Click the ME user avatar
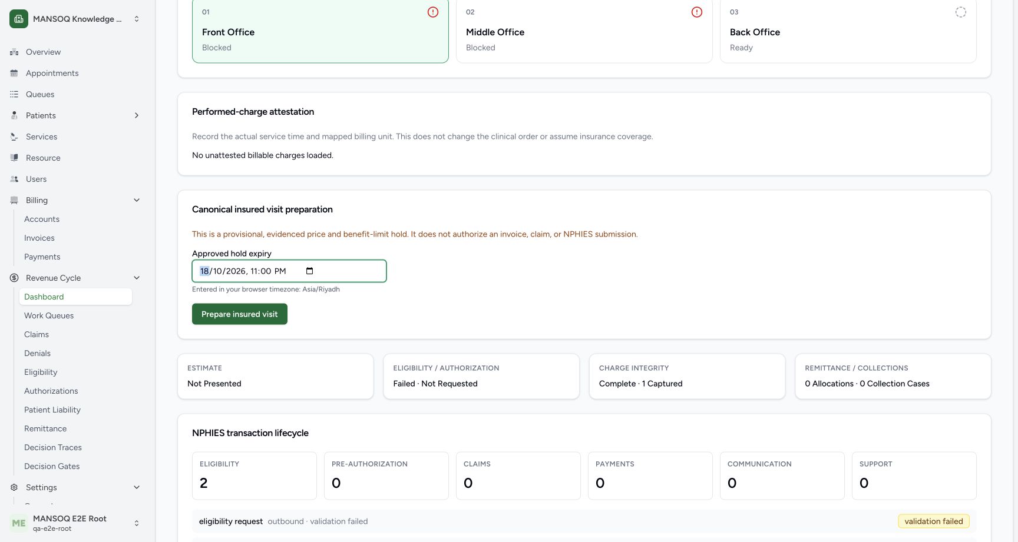 [19, 523]
